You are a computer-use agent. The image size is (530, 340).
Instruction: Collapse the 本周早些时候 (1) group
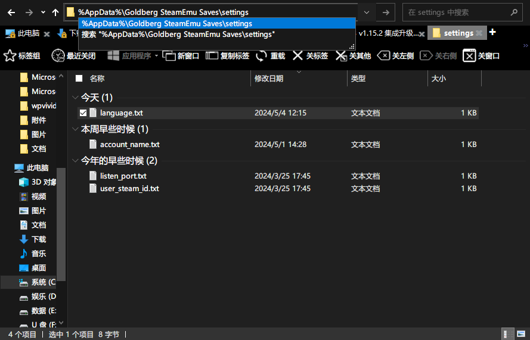(x=75, y=129)
